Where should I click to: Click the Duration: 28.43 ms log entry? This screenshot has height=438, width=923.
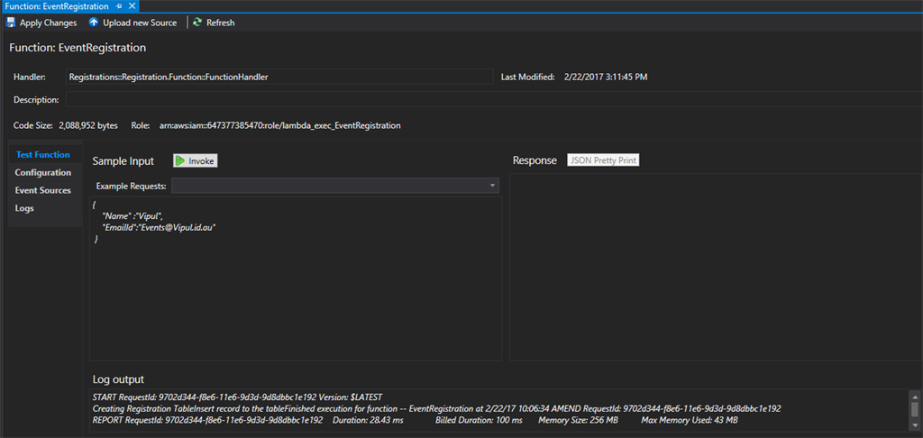tap(368, 420)
